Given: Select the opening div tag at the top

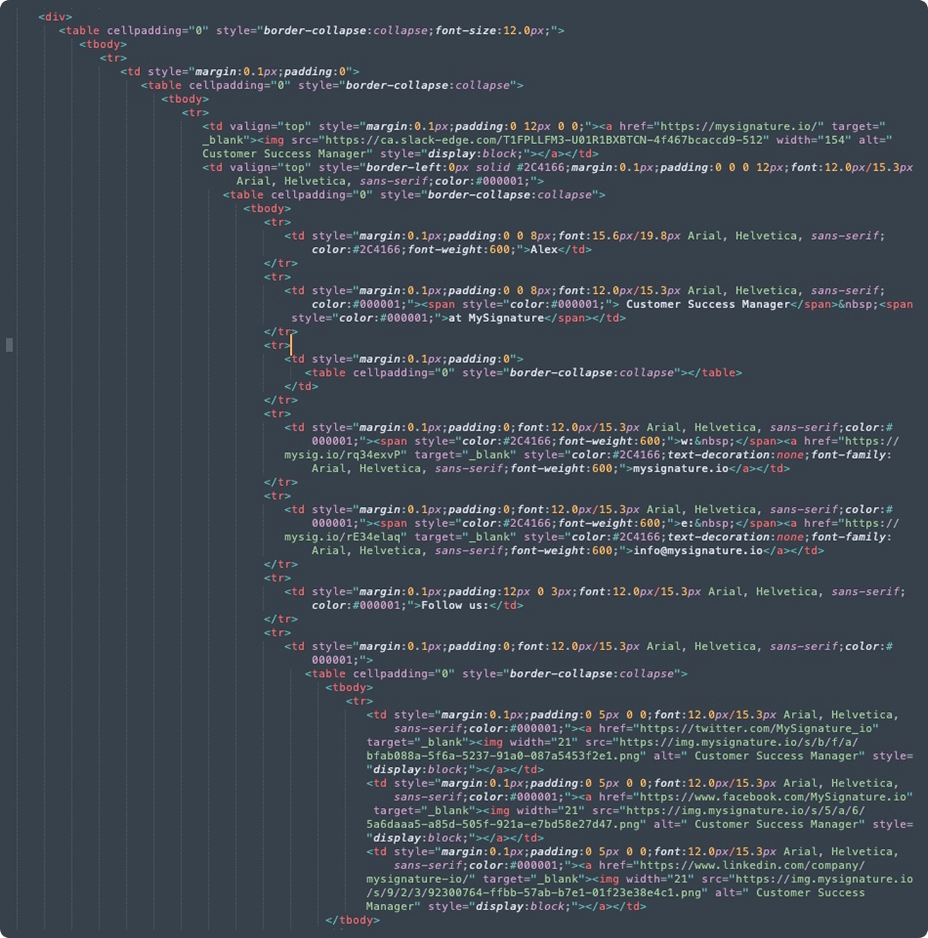Looking at the screenshot, I should point(53,16).
